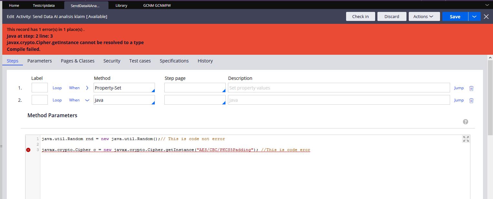
Task: Open the Actions dropdown
Action: 424,16
